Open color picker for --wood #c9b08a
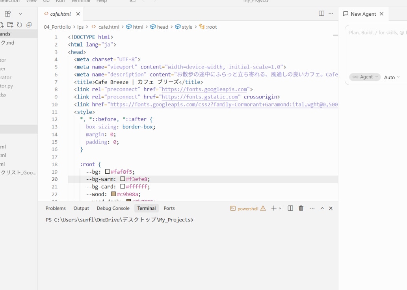Image resolution: width=407 pixels, height=290 pixels. 113,194
